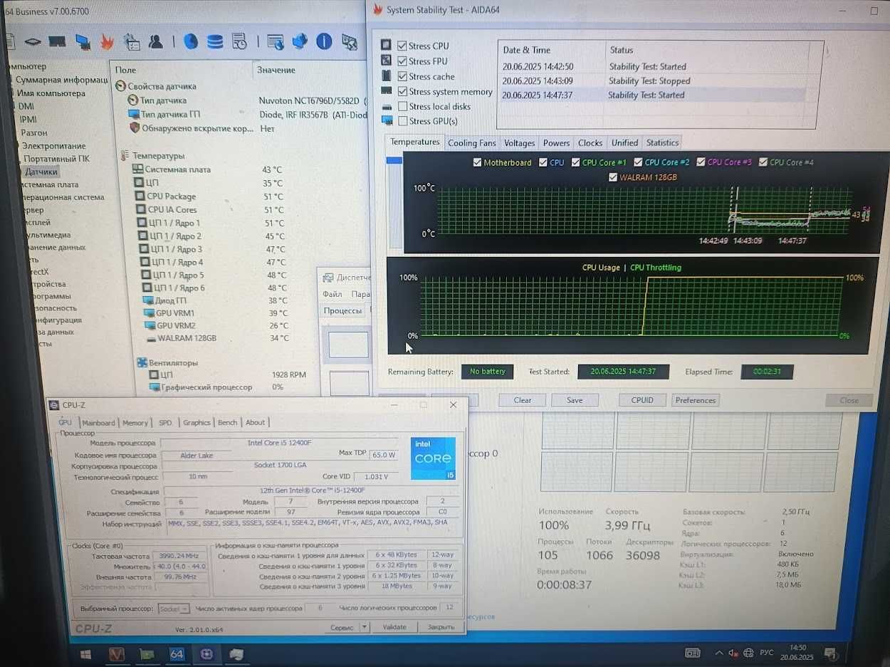Toggle the Motherboard graph checkbox

[477, 162]
